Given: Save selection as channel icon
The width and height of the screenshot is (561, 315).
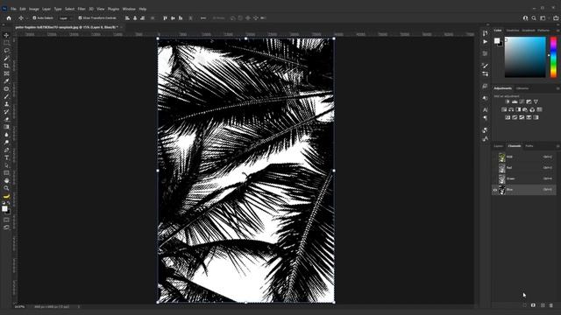Looking at the screenshot, I should 534,305.
